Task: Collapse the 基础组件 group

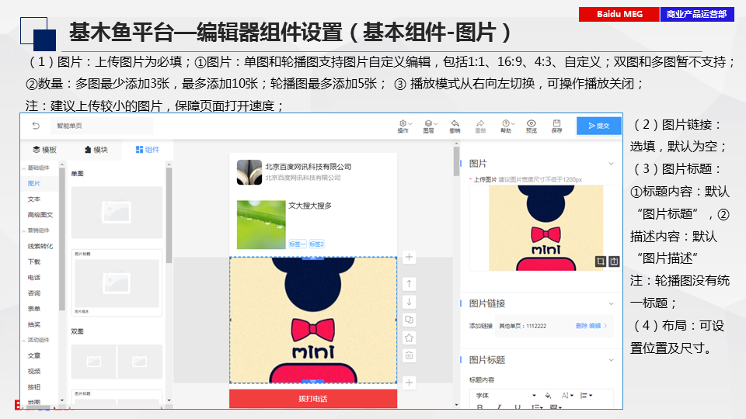Action: click(24, 168)
